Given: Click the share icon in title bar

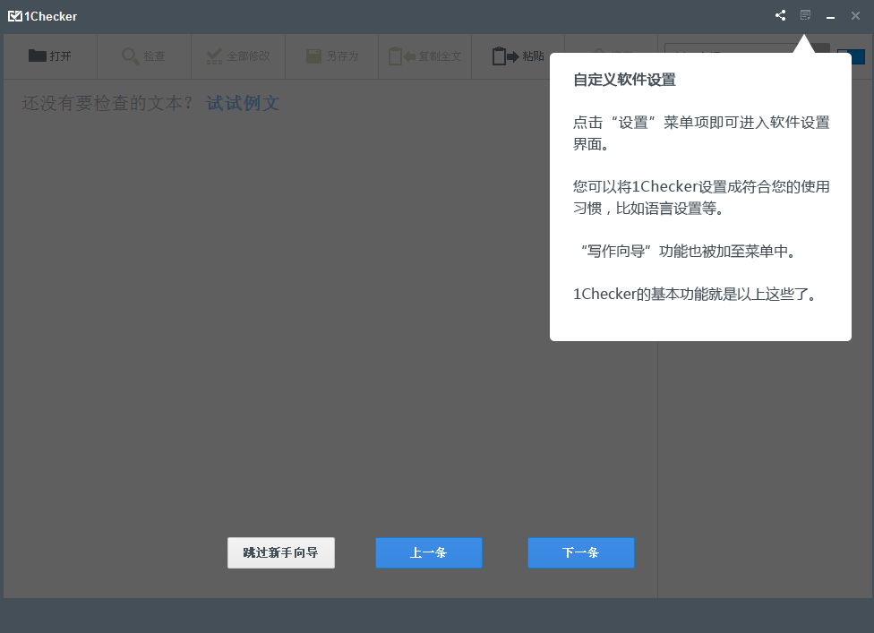Looking at the screenshot, I should (781, 16).
